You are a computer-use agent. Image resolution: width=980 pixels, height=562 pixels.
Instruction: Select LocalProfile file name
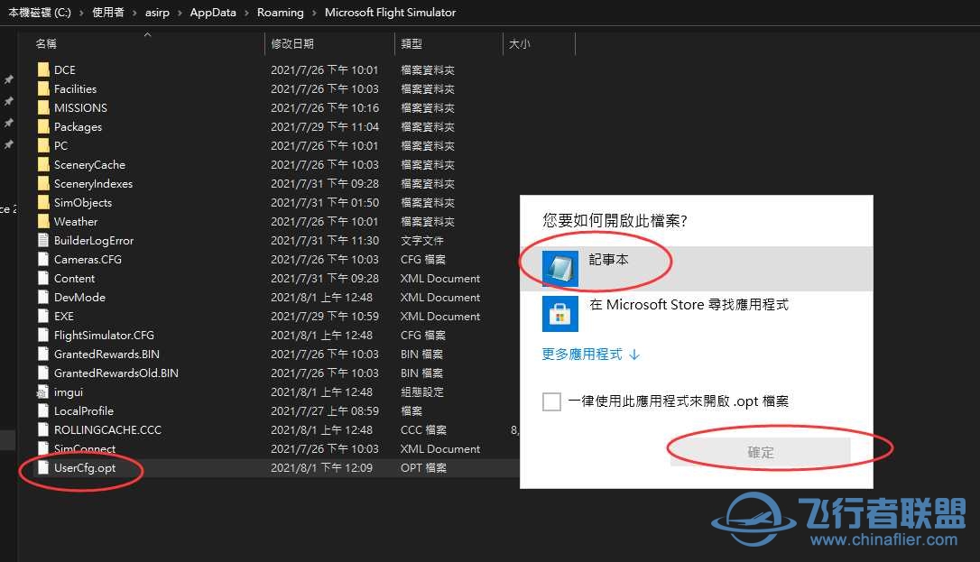point(84,410)
